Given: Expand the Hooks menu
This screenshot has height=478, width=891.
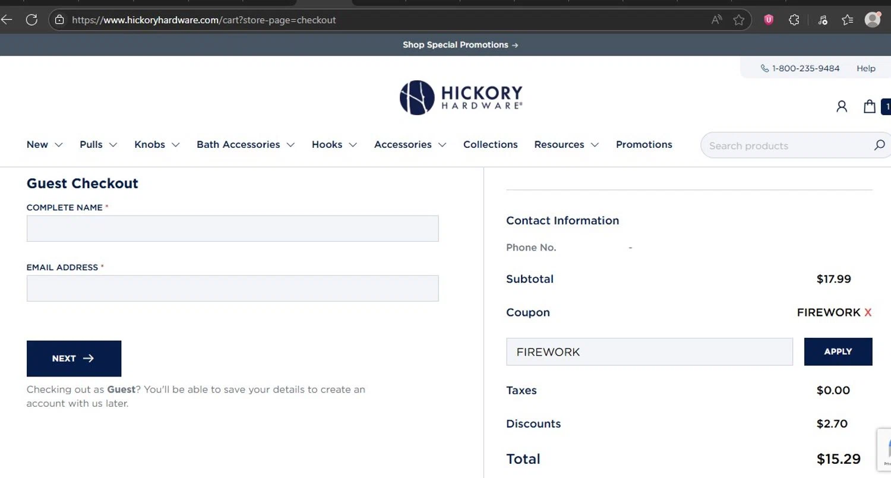Looking at the screenshot, I should tap(334, 144).
